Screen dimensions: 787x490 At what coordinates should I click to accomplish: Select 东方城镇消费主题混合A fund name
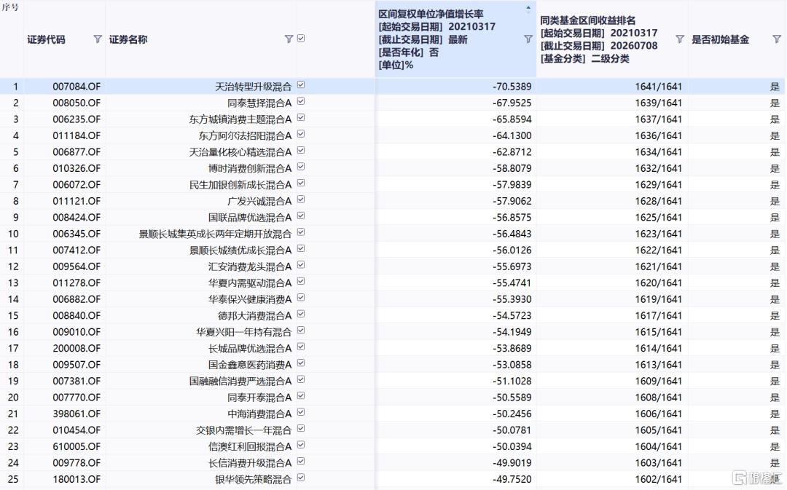(x=240, y=119)
